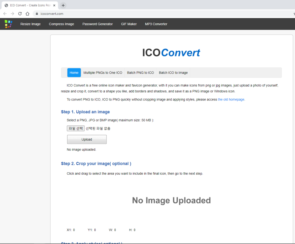
Task: Click the 'Step 2. Crop your image( optional )' heading
Action: click(96, 164)
